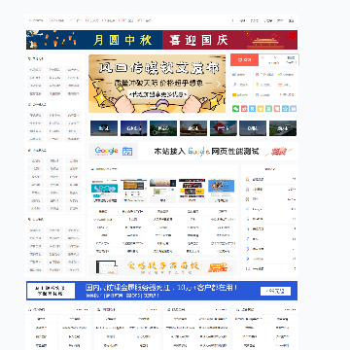Open the blue 国内高防 server advertisement banner
Image resolution: width=350 pixels, height=350 pixels.
pyautogui.click(x=161, y=291)
